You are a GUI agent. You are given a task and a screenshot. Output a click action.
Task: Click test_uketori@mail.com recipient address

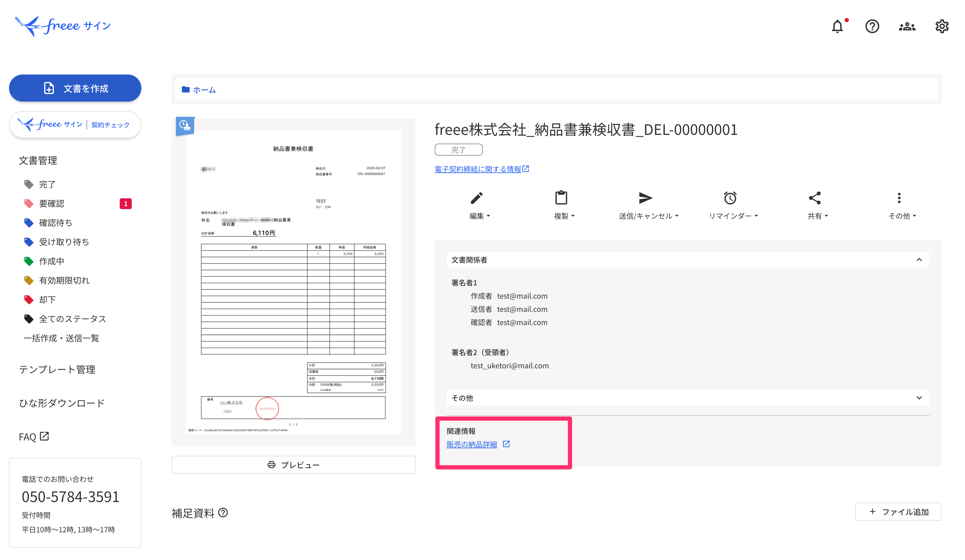point(510,366)
